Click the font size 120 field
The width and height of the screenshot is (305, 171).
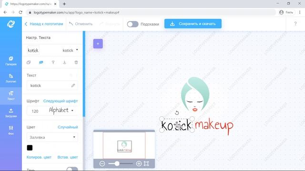pos(35,111)
